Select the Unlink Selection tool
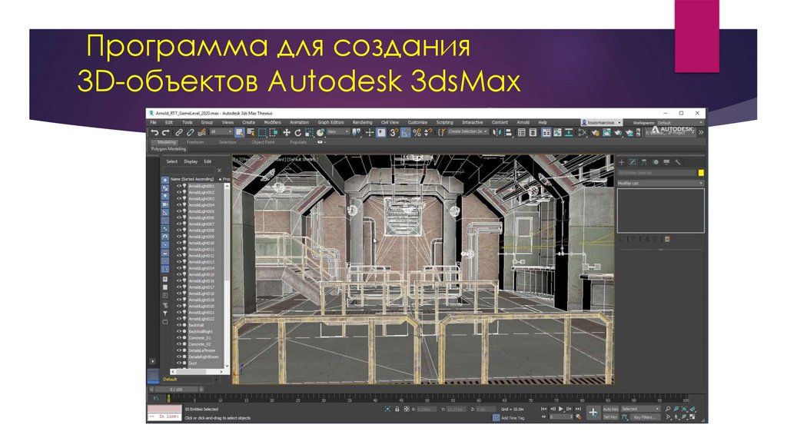This screenshot has height=441, width=787. point(191,132)
